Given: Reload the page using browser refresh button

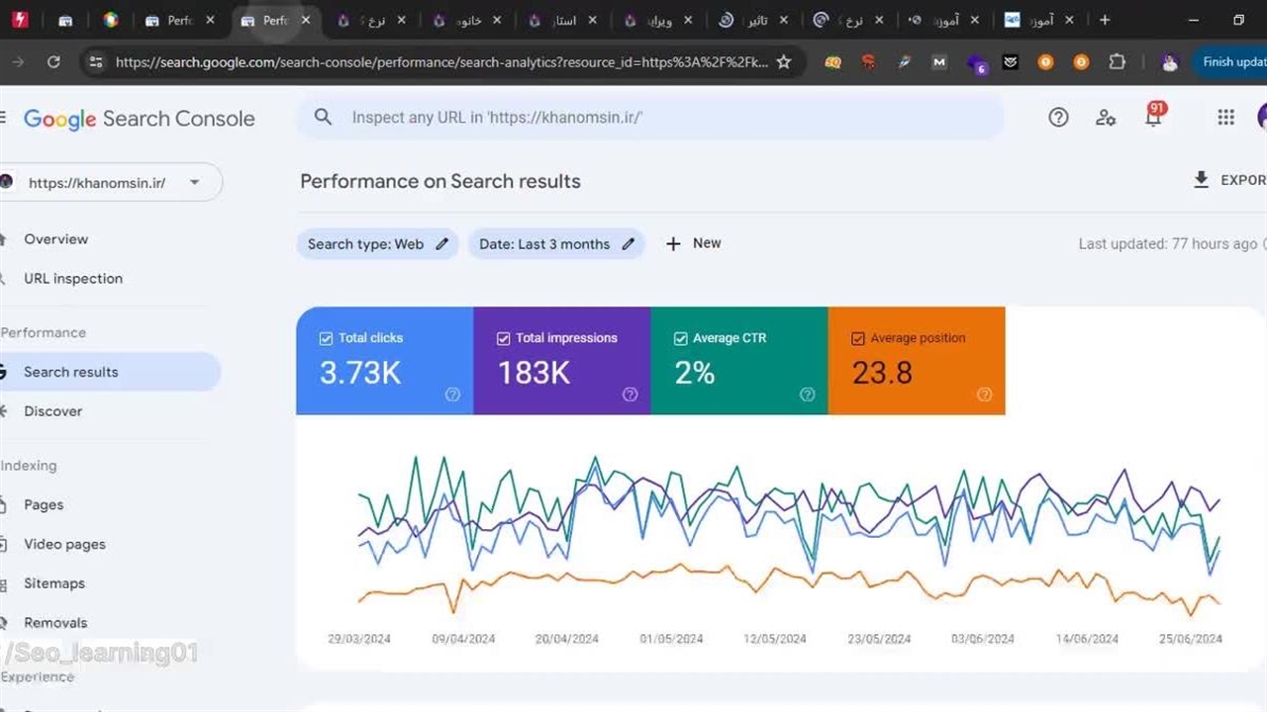Looking at the screenshot, I should click(x=53, y=62).
